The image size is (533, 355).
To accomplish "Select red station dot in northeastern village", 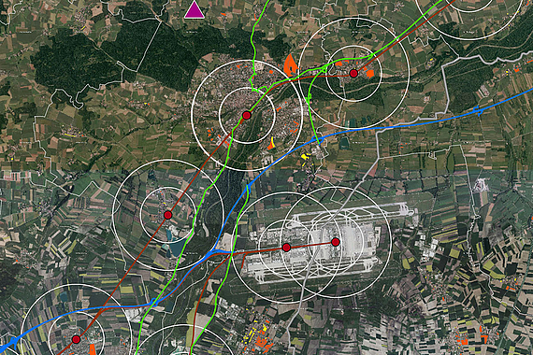I will [x=353, y=73].
